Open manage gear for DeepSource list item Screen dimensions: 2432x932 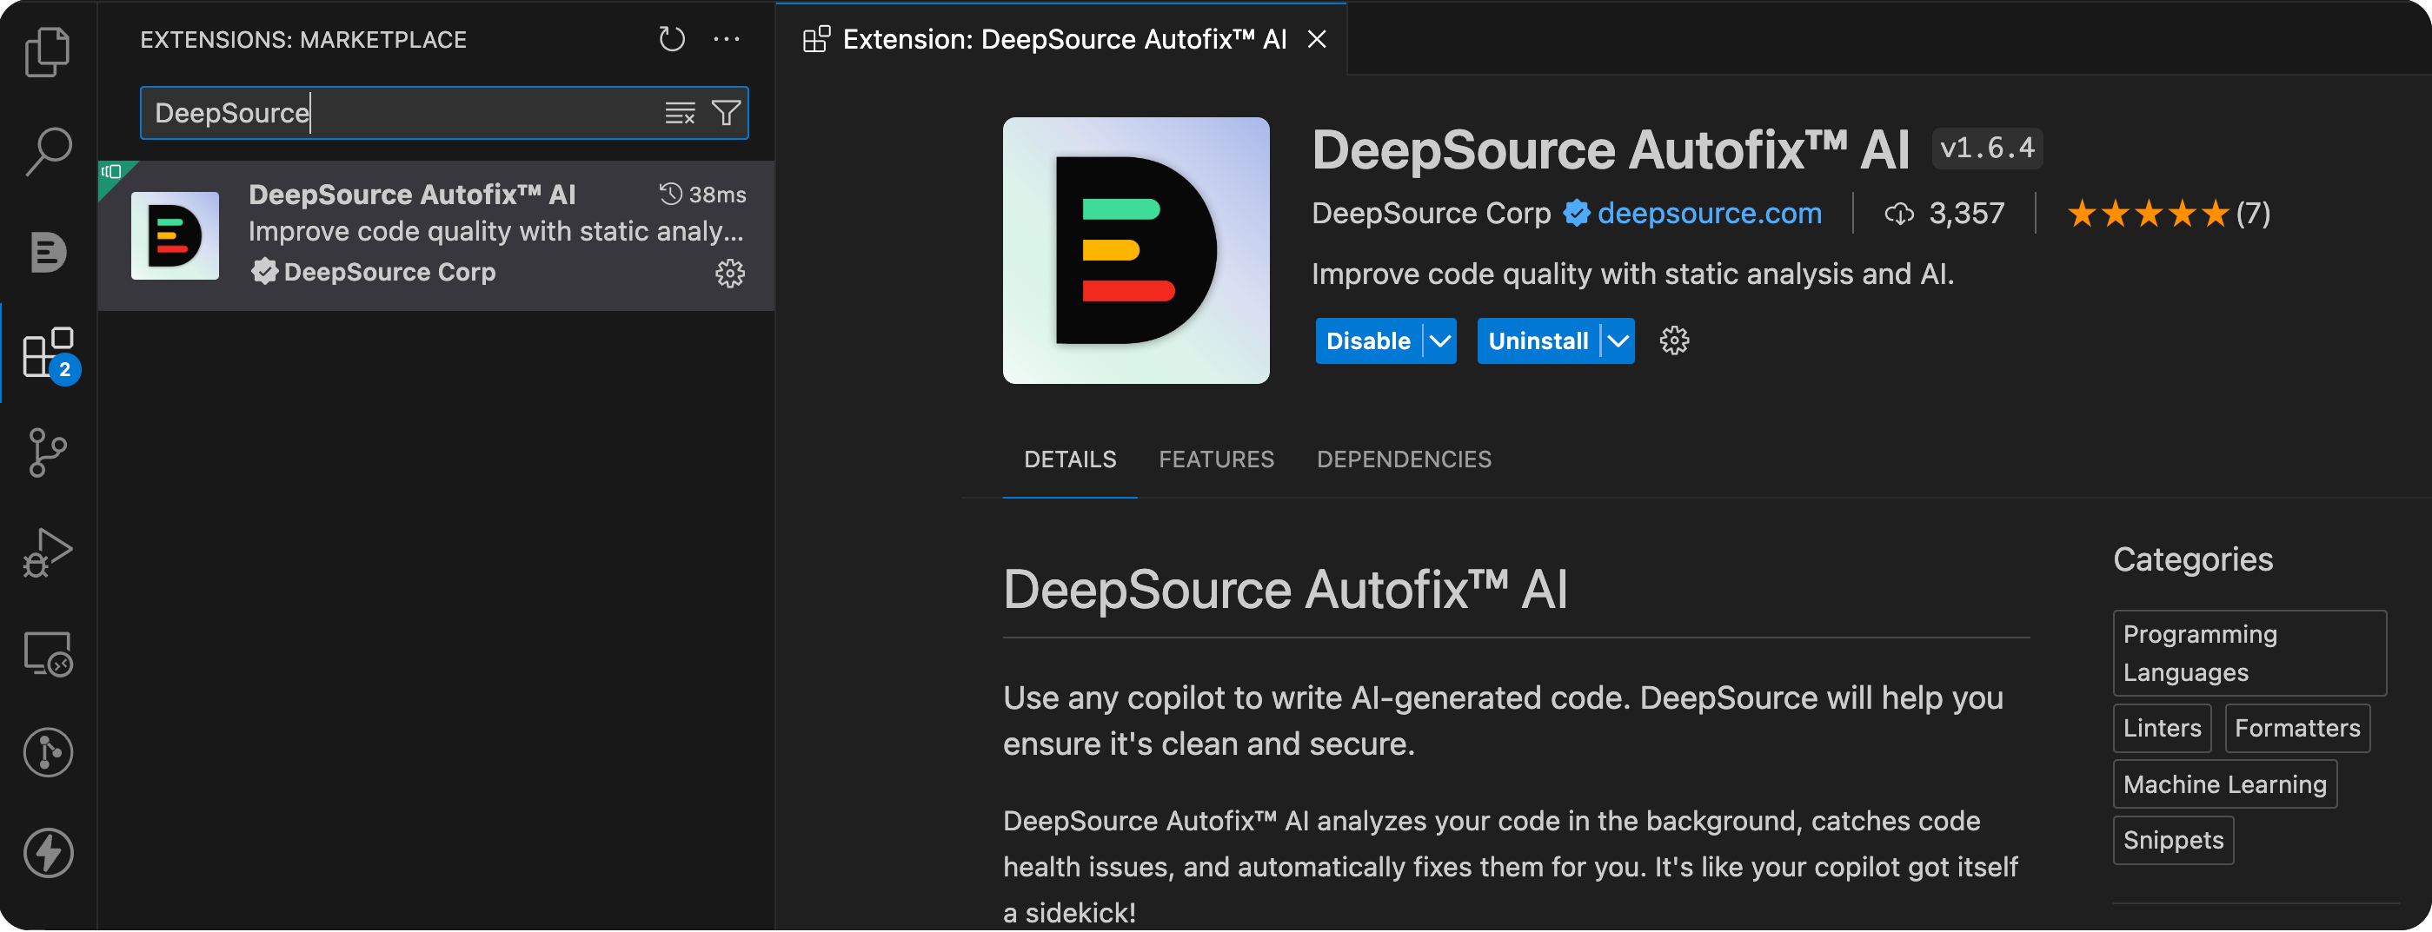click(730, 274)
